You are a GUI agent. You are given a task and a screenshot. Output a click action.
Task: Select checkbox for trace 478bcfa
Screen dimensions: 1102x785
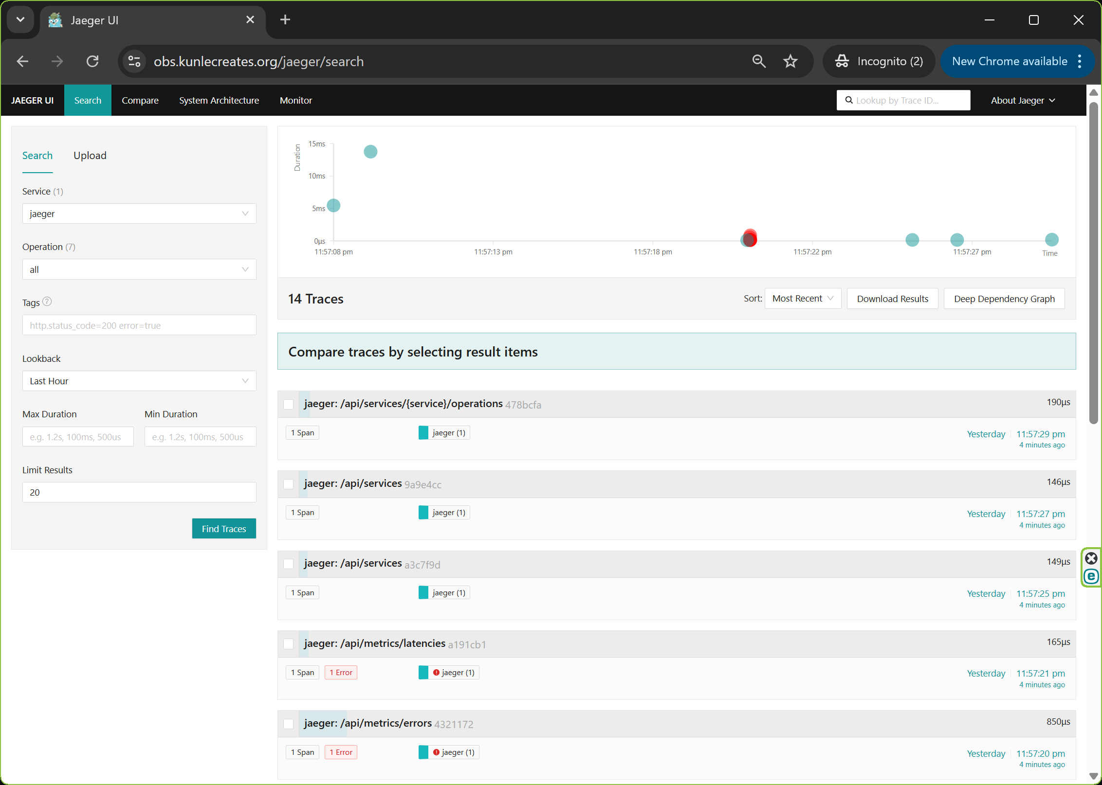point(289,404)
